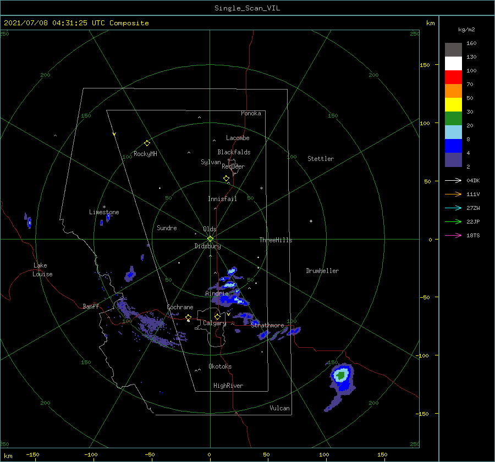Click the Vulcan city label
Viewport: 495px width, 462px height.
[x=279, y=408]
